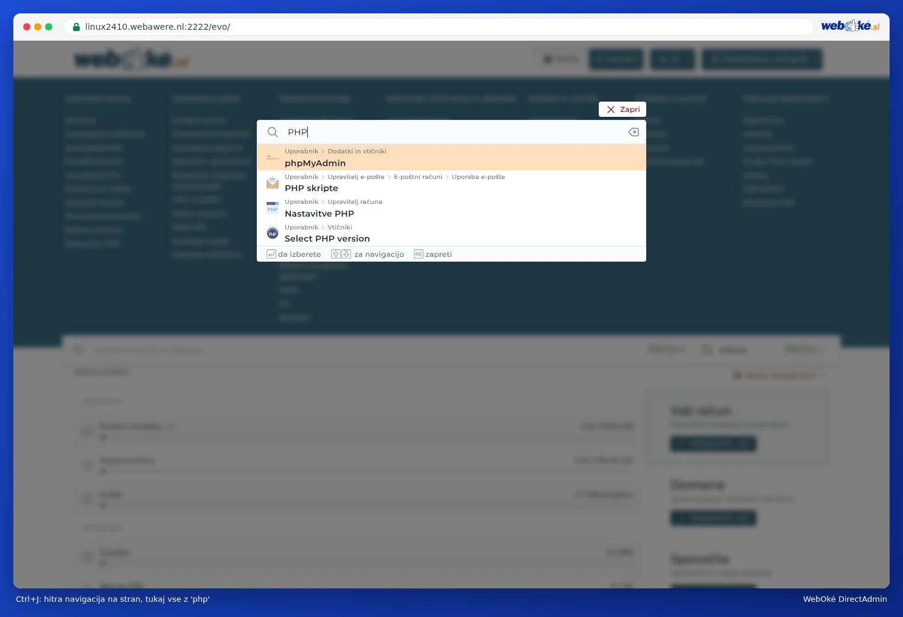Click the esc key hint icon
Viewport: 903px width, 617px height.
click(419, 254)
